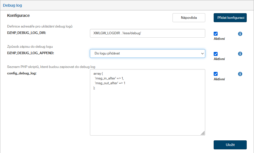The height and width of the screenshot is (153, 254).
Task: Click the Aktivní label beside log directory
Action: (219, 39)
